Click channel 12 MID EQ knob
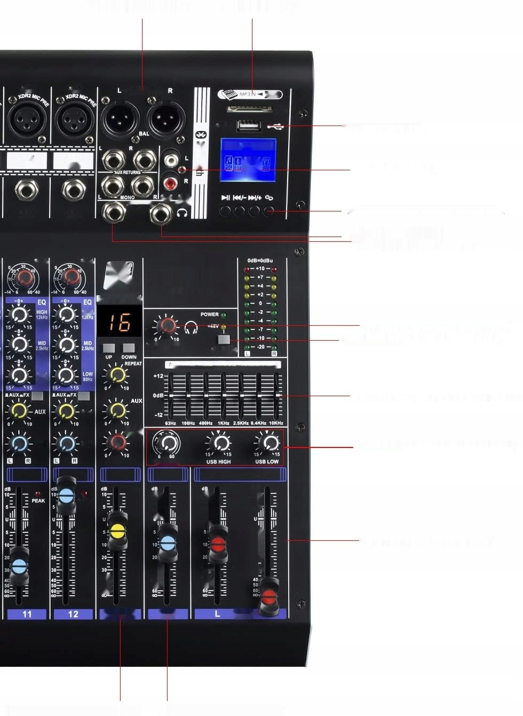Image resolution: width=523 pixels, height=716 pixels. point(66,345)
